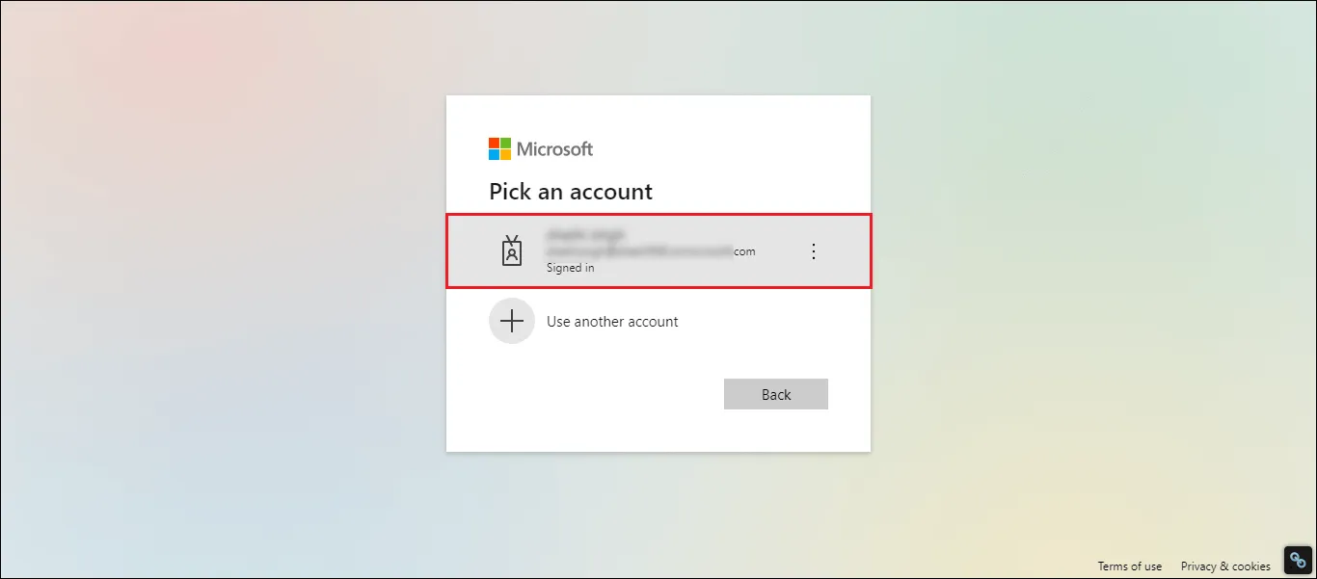Open the Terms of use link
This screenshot has width=1317, height=579.
click(1130, 566)
